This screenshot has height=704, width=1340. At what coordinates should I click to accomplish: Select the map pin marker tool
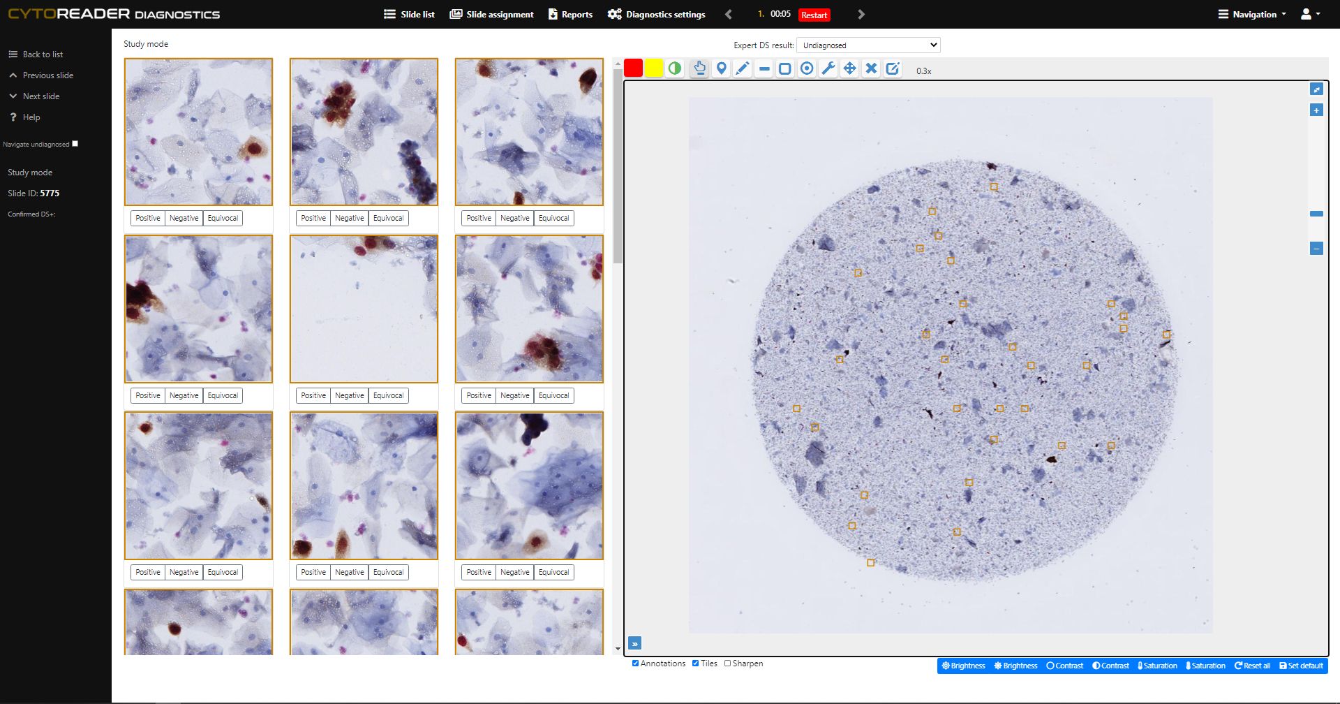coord(721,68)
